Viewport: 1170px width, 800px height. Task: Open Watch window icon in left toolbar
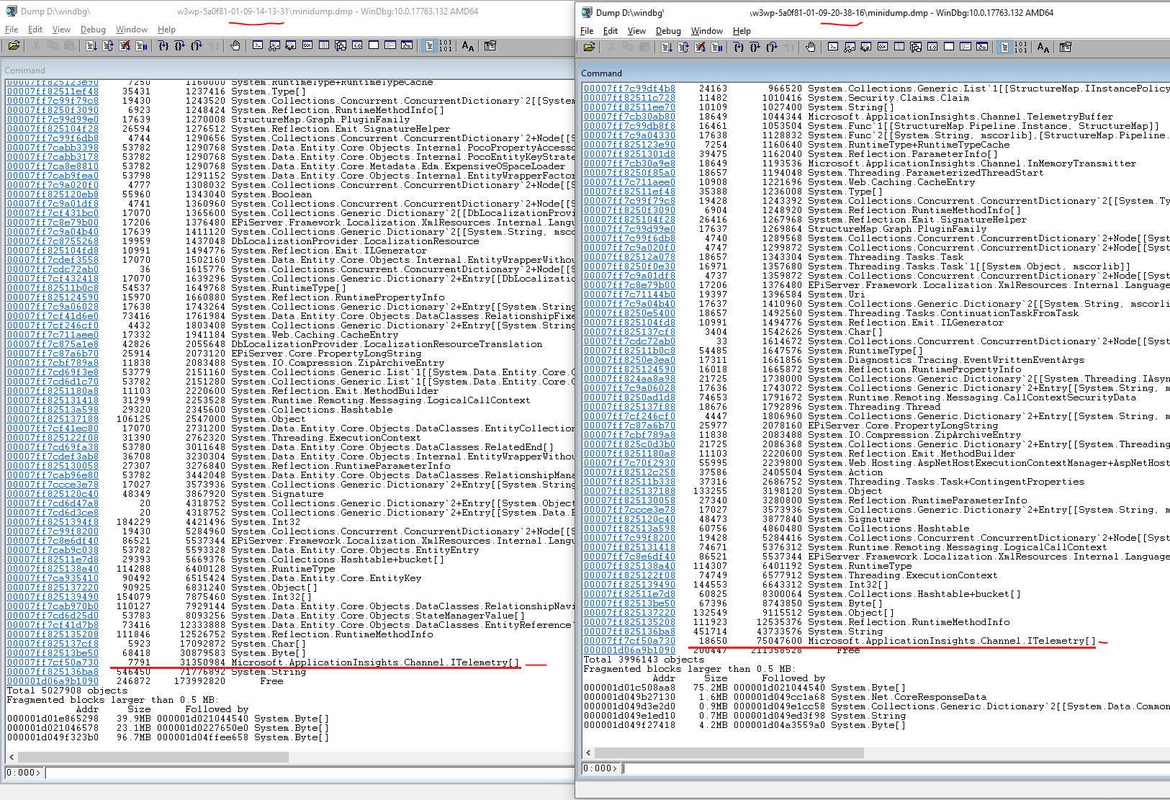[x=274, y=45]
